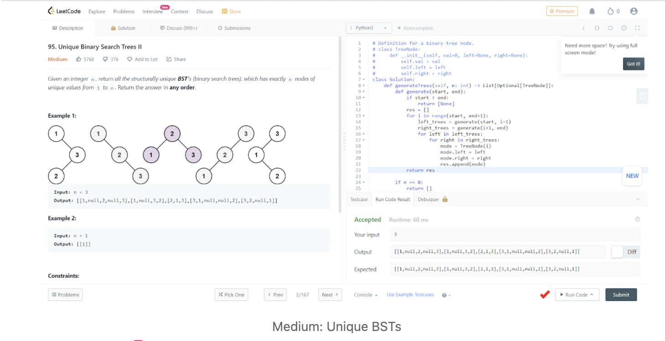This screenshot has width=665, height=341.
Task: Click the Use Example Testcases link
Action: 410,295
